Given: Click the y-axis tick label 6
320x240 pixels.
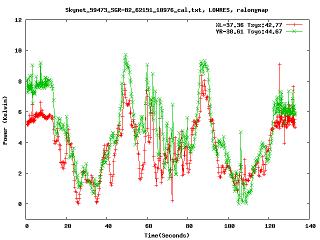Looking at the screenshot, I should 20,112.
